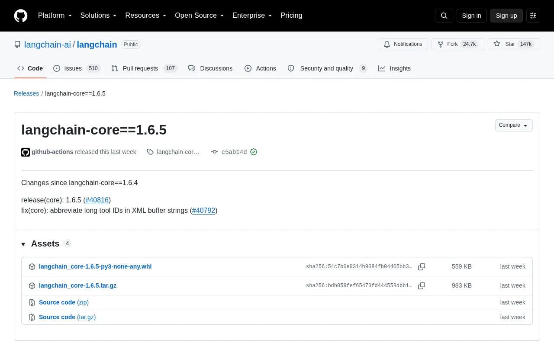Download Source code (zip)
The height and width of the screenshot is (346, 554).
[x=64, y=302]
